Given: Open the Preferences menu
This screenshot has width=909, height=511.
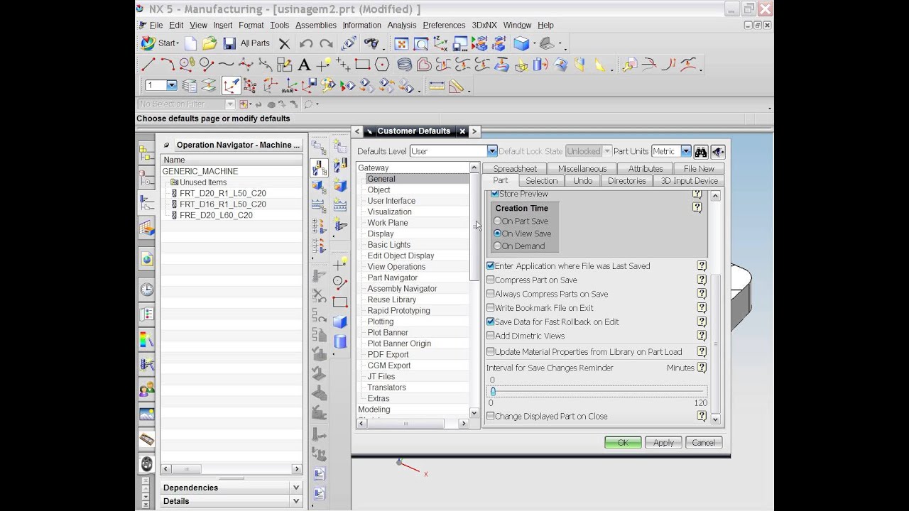Looking at the screenshot, I should pyautogui.click(x=444, y=25).
